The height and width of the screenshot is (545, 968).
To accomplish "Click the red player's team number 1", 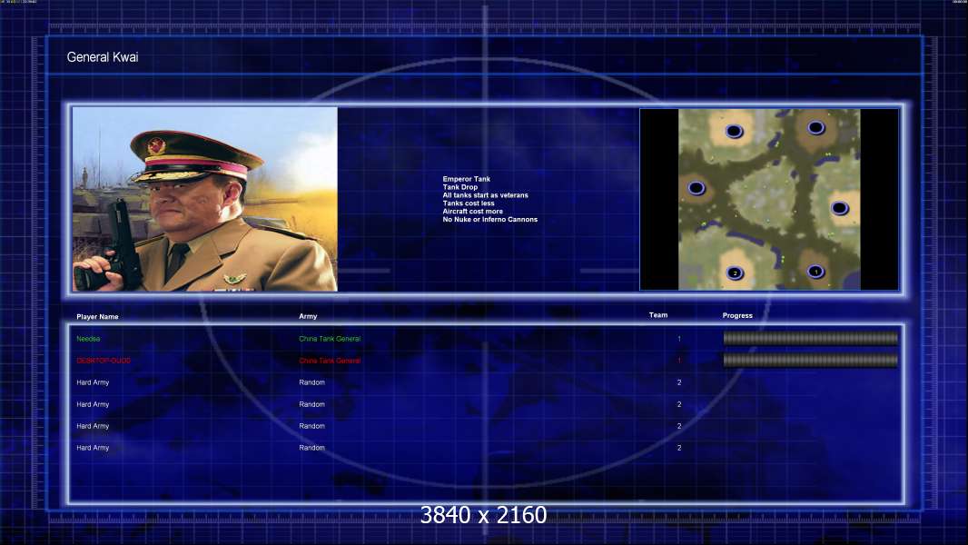I will tap(679, 361).
